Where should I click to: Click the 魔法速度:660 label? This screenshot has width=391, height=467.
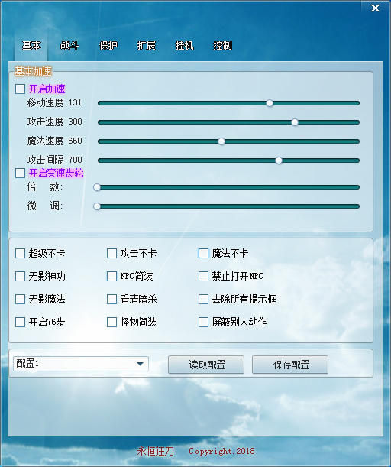pos(54,141)
